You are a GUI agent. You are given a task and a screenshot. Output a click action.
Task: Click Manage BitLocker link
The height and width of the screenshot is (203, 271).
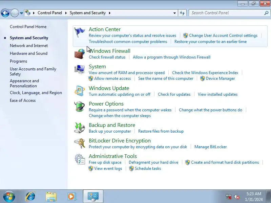[x=210, y=147]
